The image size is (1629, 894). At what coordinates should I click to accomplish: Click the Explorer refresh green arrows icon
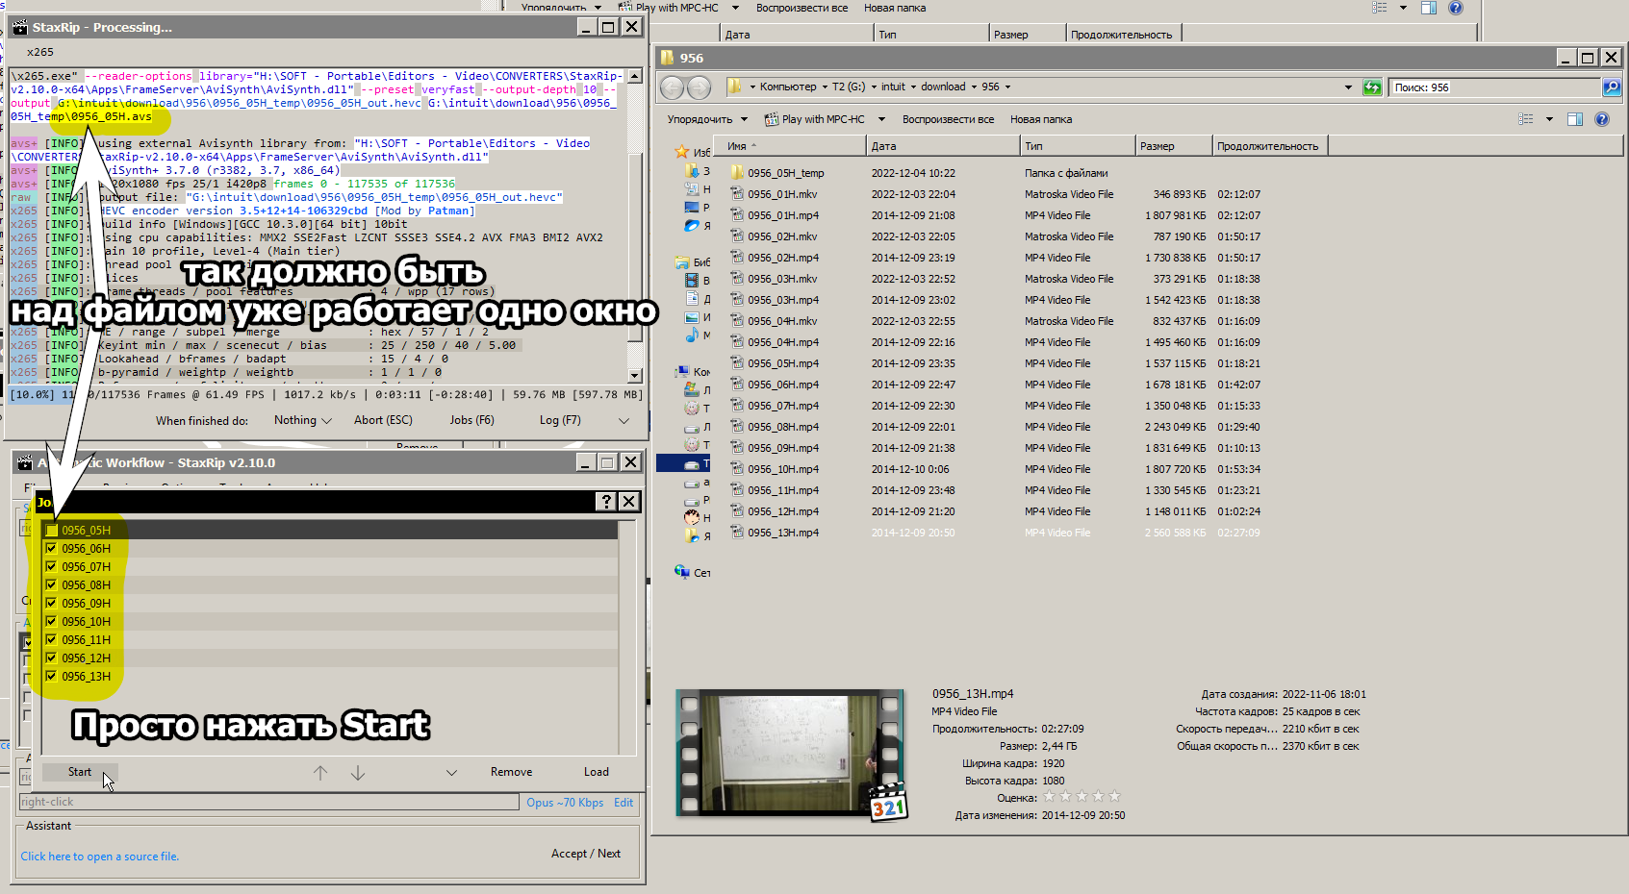tap(1372, 87)
